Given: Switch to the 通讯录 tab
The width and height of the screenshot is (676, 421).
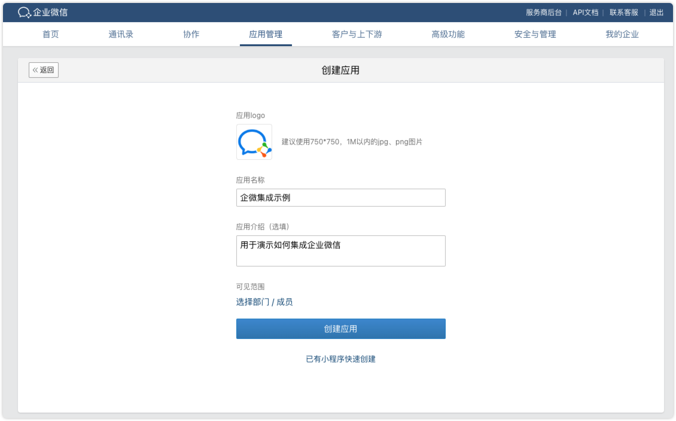Looking at the screenshot, I should click(x=121, y=34).
